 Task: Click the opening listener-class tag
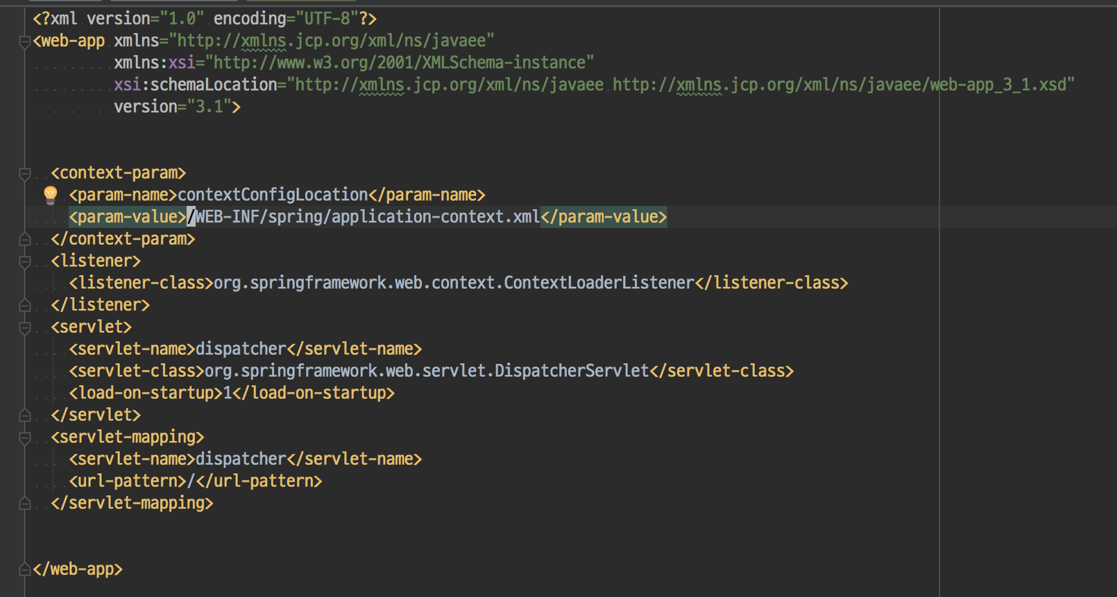tap(141, 283)
